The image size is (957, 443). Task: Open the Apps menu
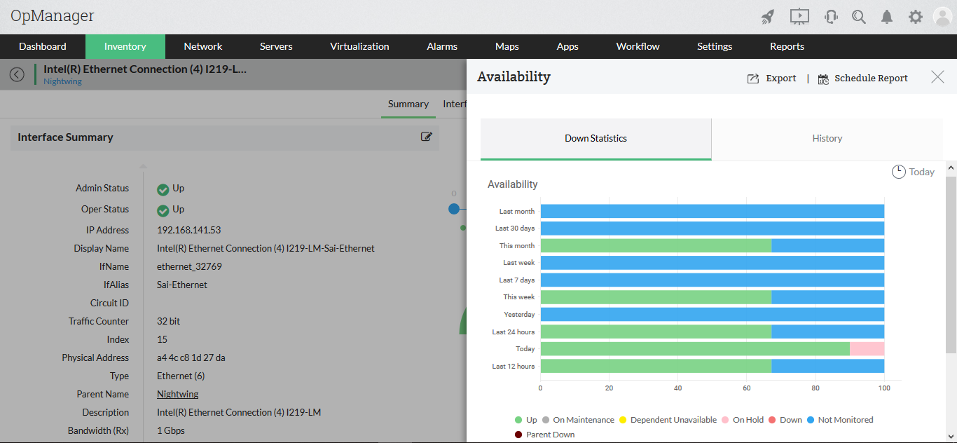point(567,46)
